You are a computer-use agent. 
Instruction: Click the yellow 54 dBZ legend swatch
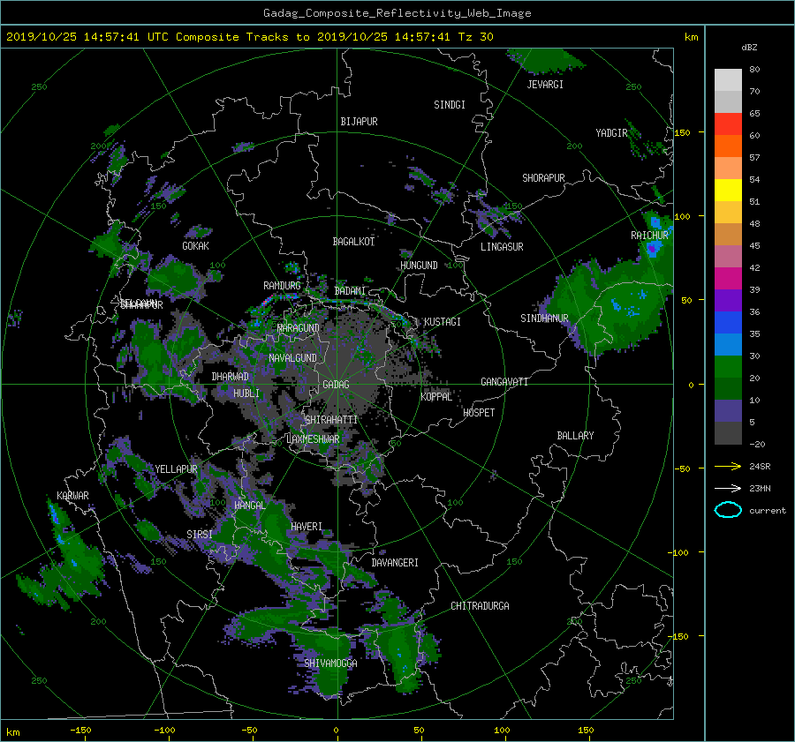[x=728, y=190]
